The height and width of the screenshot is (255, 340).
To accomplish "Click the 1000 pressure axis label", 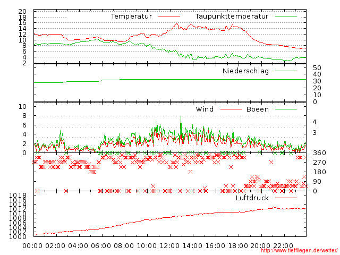I will tap(18, 236).
